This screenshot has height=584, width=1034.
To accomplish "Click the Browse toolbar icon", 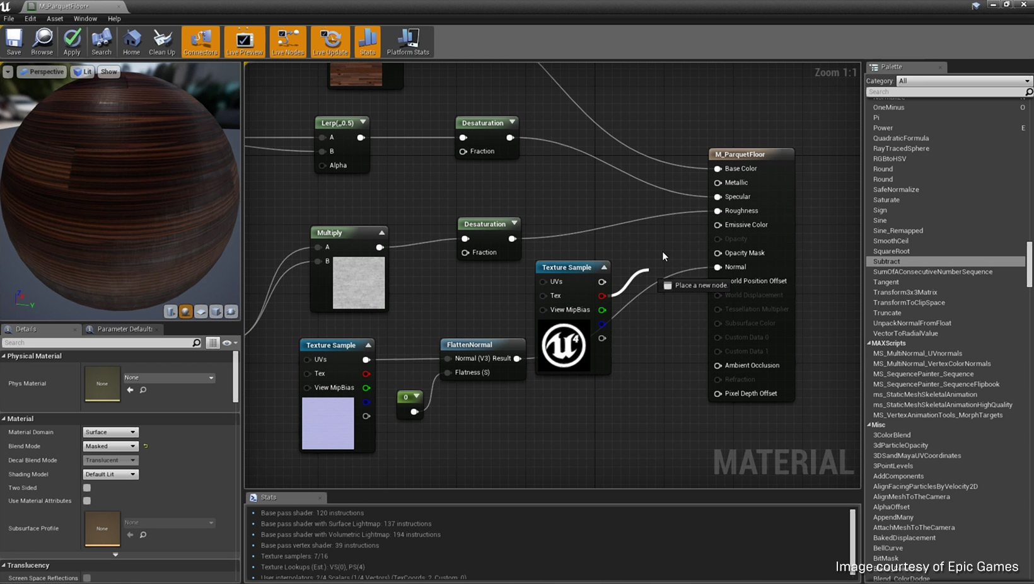I will tap(42, 42).
